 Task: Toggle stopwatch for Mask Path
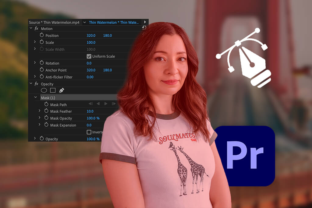coord(46,104)
